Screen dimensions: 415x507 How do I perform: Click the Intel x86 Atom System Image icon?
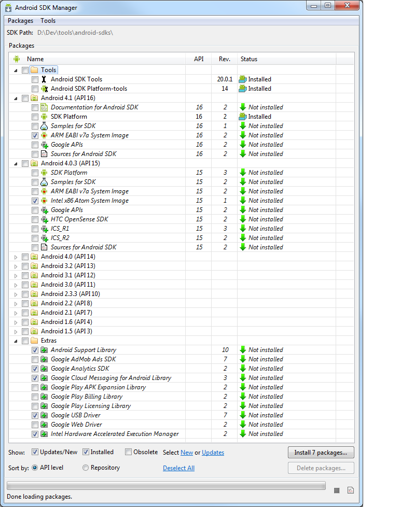click(44, 201)
